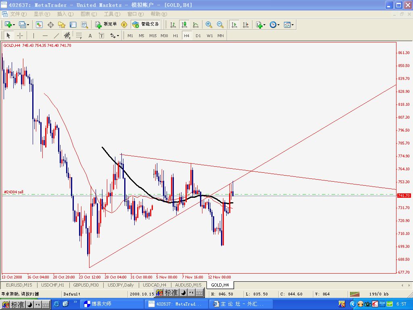Select the D1 timeframe

pos(198,36)
